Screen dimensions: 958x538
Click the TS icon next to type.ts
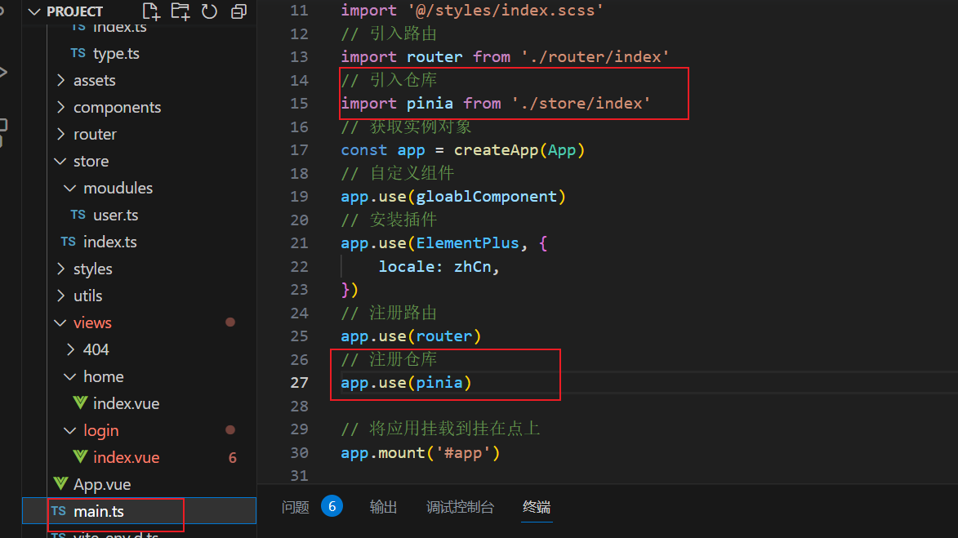coord(78,53)
